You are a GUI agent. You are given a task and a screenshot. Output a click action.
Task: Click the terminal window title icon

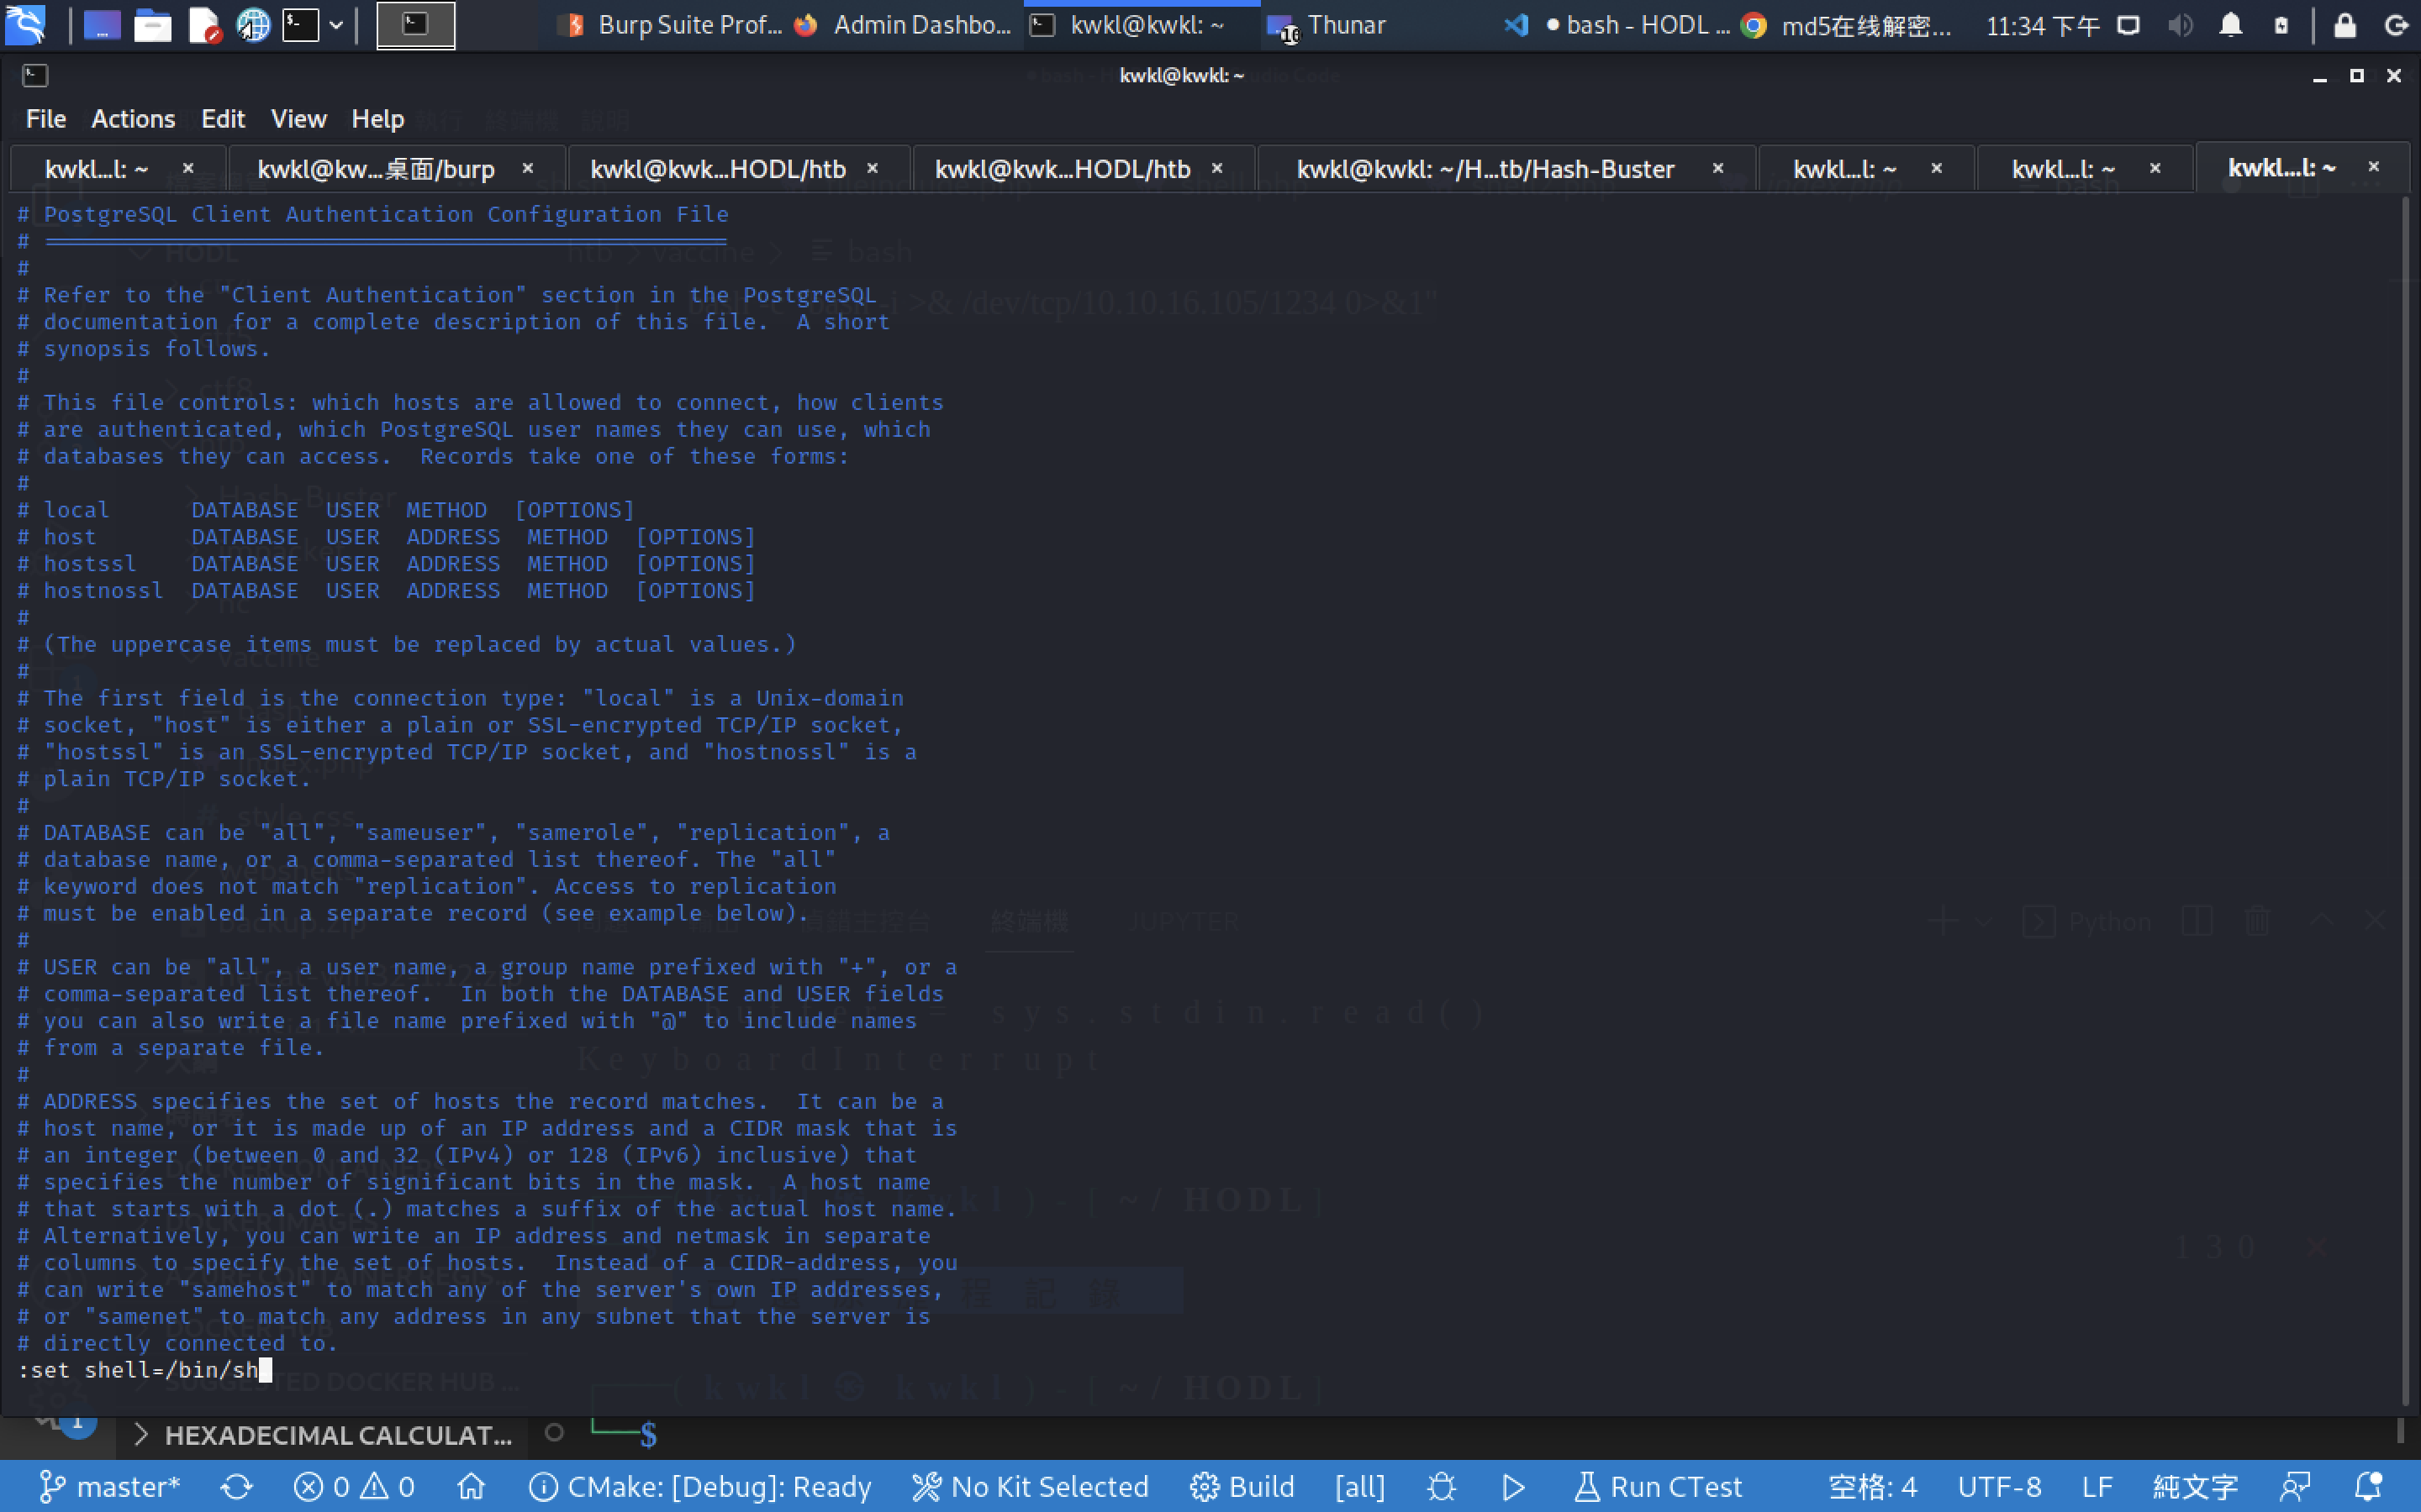pos(35,75)
